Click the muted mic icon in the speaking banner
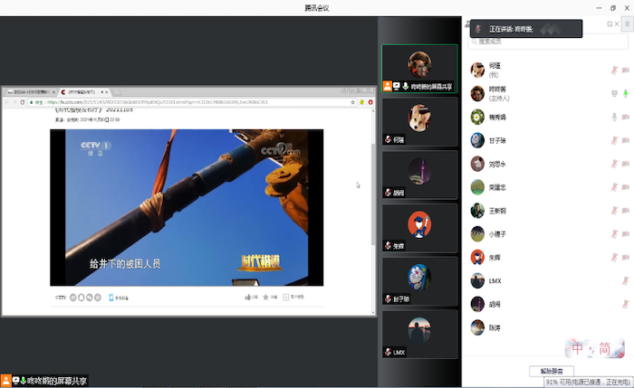Screen dimensions: 634x388 (478, 29)
